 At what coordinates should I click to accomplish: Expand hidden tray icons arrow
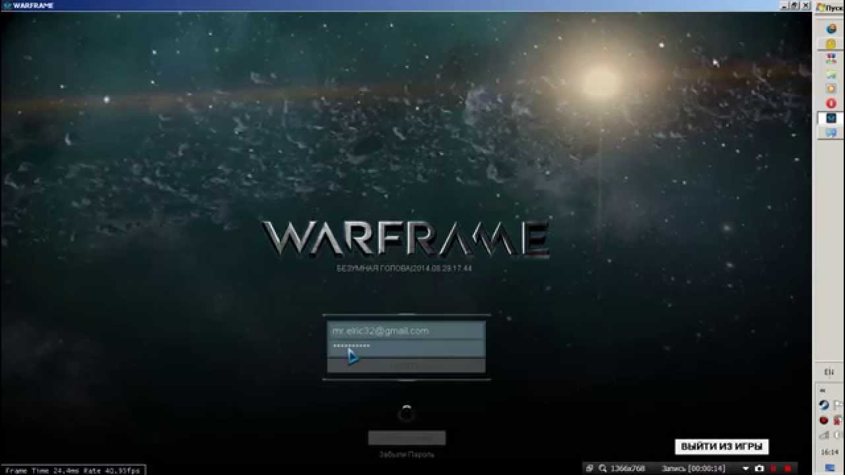click(x=823, y=391)
